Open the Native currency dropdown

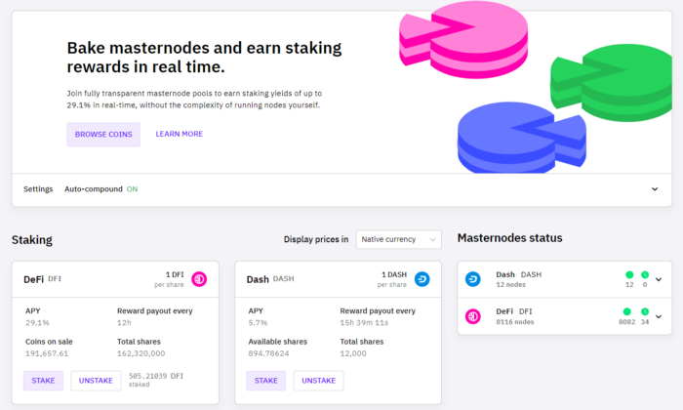(x=398, y=239)
